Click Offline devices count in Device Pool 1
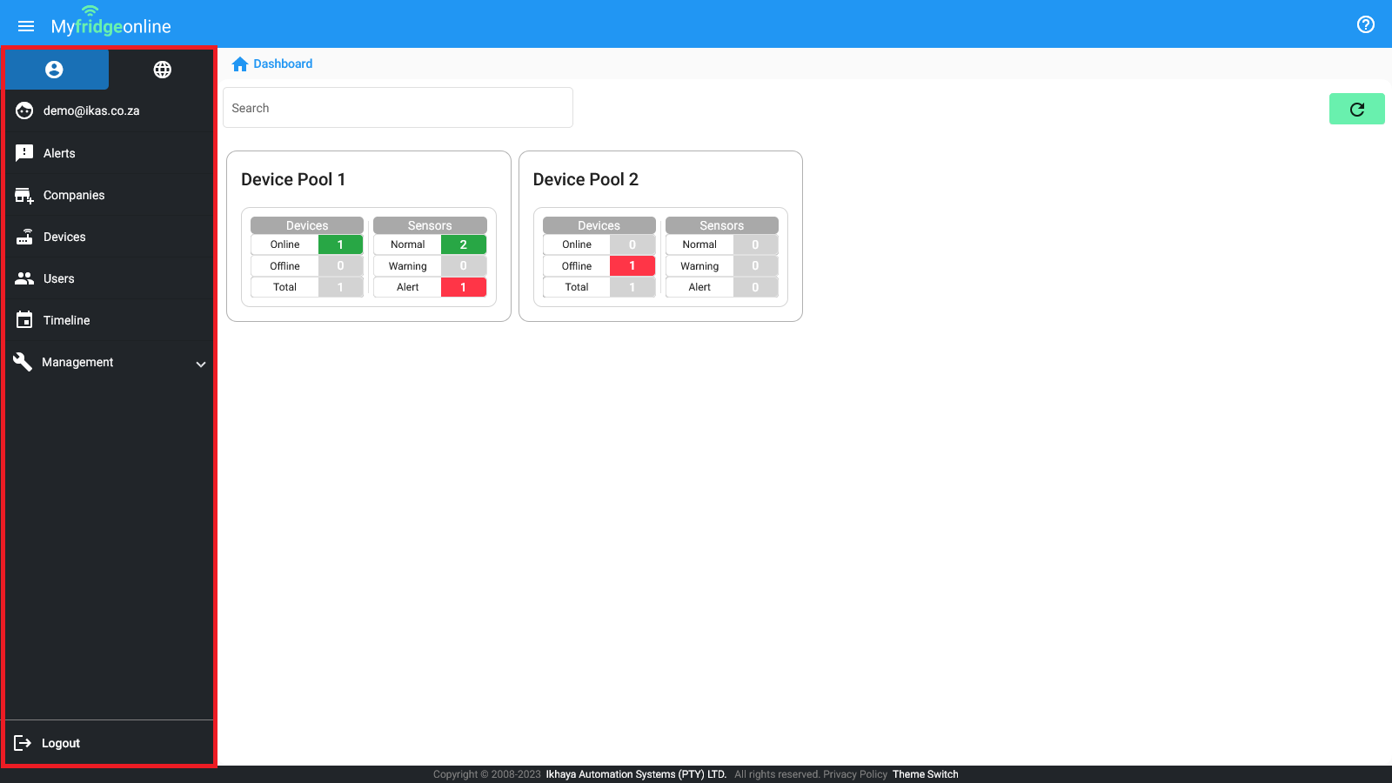This screenshot has height=783, width=1392. [x=340, y=266]
